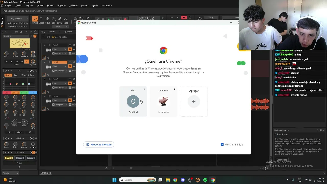Screen dimensions: 327x184
Task: Open the Negra note value dropdown
Action: tap(61, 26)
